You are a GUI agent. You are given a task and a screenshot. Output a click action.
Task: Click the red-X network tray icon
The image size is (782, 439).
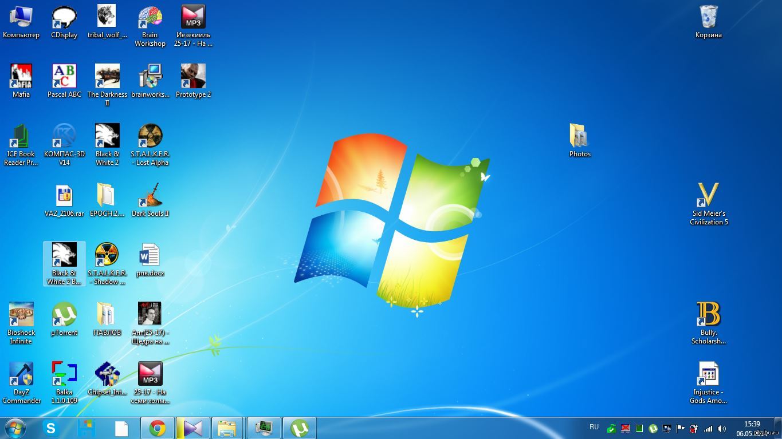tap(626, 428)
